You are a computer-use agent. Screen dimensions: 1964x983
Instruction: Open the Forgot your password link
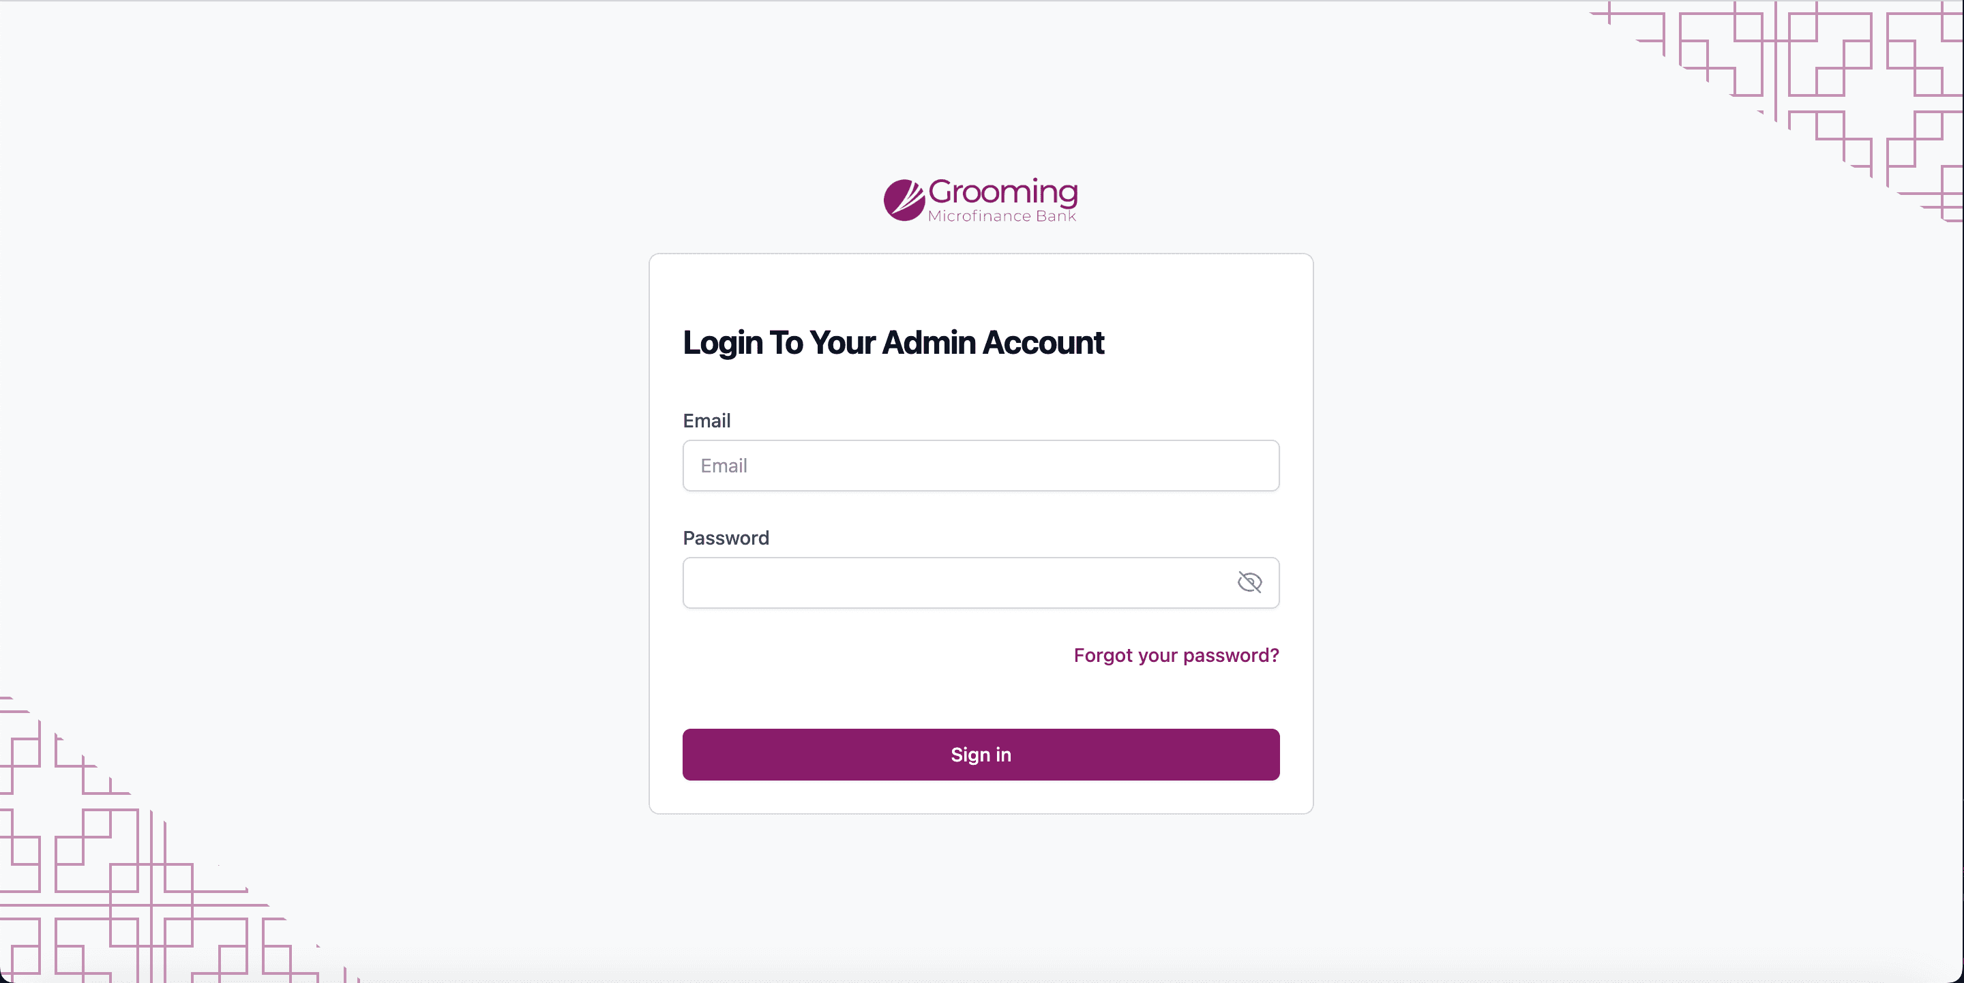(1176, 655)
